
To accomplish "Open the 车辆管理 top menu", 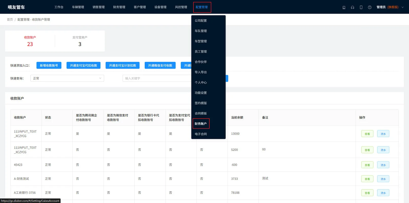I will click(x=78, y=7).
